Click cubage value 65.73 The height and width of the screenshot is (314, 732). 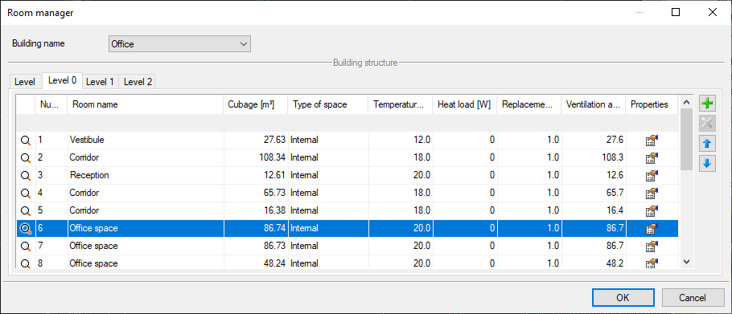[274, 194]
